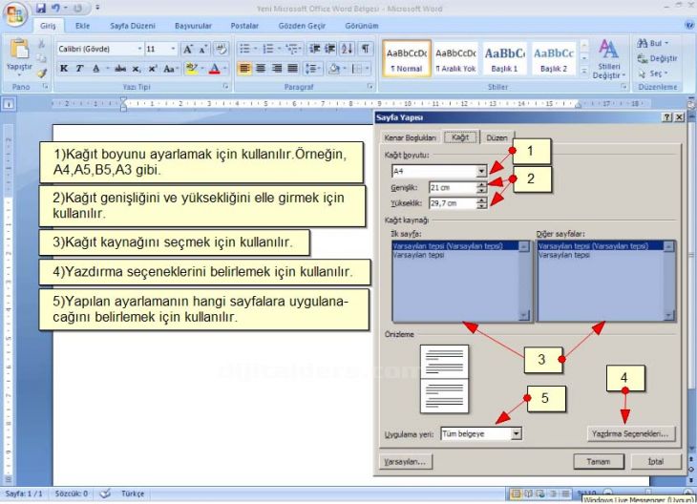Click Sözcük: 0 word count in status bar
The image size is (697, 504).
coord(71,493)
